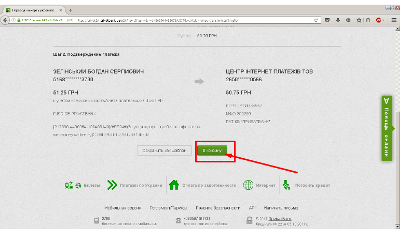This screenshot has height=240, width=411.
Task: Select the Privat24 transfer page tab
Action: tap(34, 10)
